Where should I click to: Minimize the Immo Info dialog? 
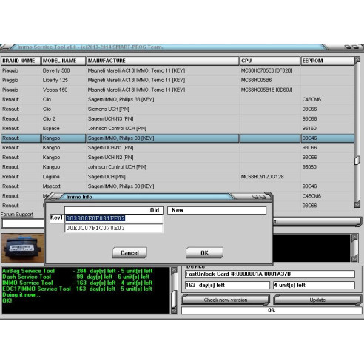pos(255,197)
